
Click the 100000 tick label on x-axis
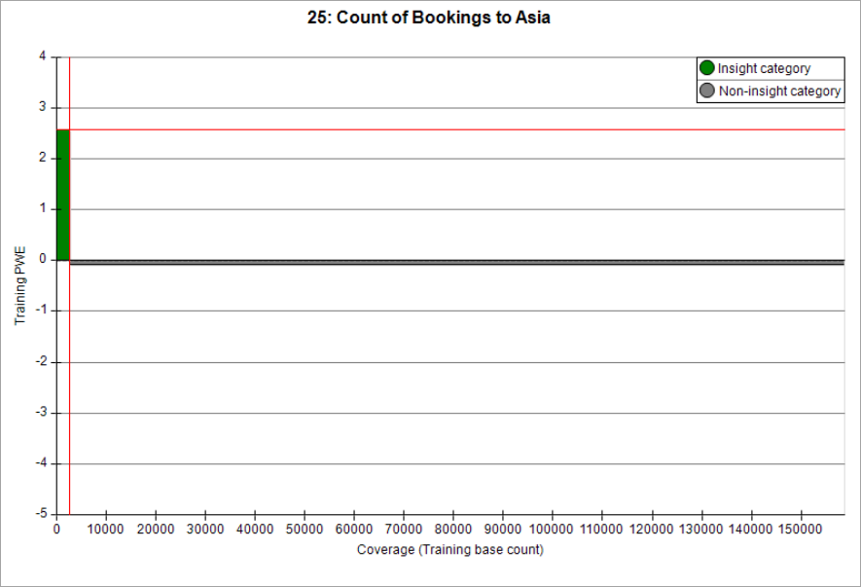[551, 529]
